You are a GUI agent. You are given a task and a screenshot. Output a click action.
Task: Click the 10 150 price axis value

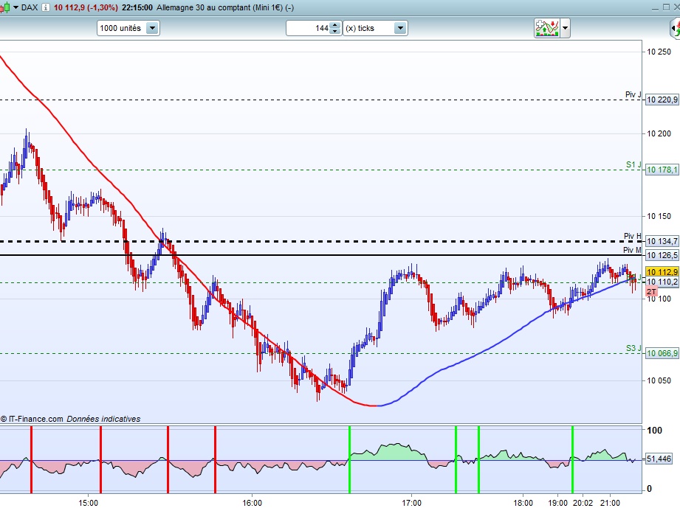click(659, 216)
